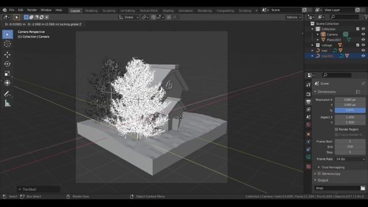Hide the tree.001 object eye icon
Image resolution: width=368 pixels, height=207 pixels.
pyautogui.click(x=363, y=56)
